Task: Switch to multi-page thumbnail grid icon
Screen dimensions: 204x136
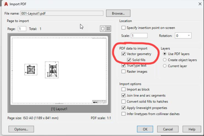Action: pos(108,29)
